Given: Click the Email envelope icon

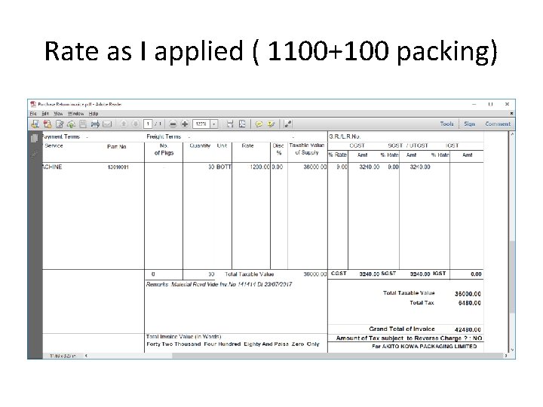Looking at the screenshot, I should (107, 124).
